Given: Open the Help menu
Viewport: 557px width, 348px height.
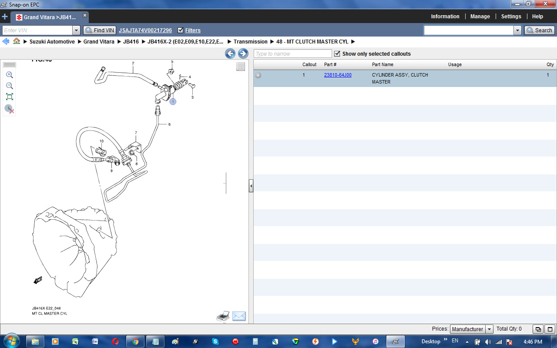Looking at the screenshot, I should (x=537, y=17).
